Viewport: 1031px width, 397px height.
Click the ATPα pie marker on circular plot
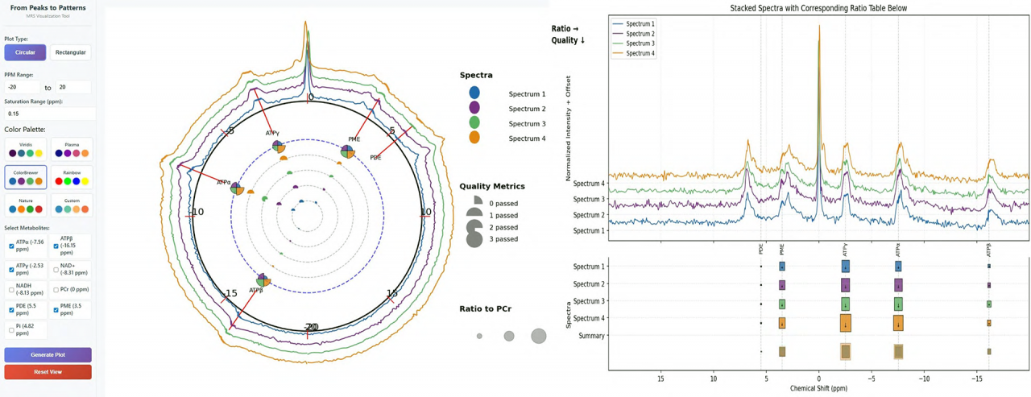click(237, 188)
